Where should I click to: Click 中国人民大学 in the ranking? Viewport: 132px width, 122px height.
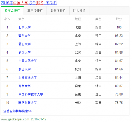(28, 61)
